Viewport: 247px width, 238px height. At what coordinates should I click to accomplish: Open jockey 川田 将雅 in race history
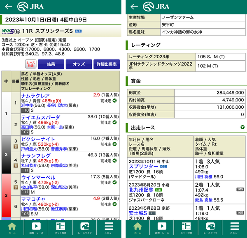(x=204, y=177)
